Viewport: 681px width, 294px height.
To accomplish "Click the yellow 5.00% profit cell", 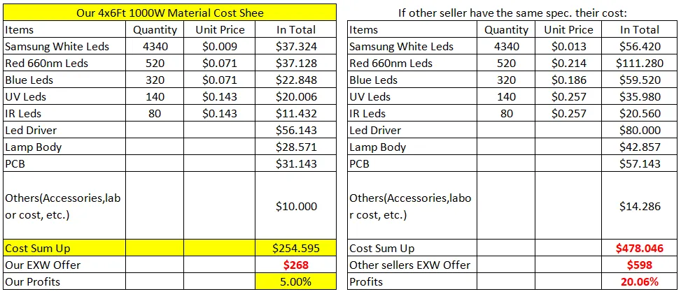I will pos(296,282).
